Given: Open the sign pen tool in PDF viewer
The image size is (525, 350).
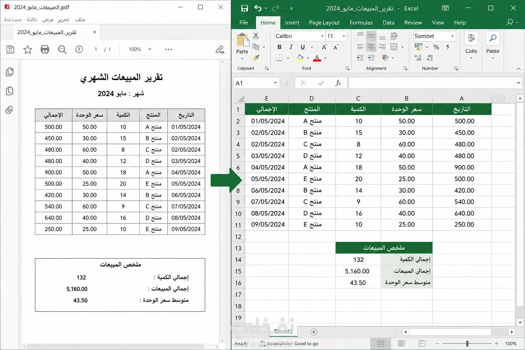Looking at the screenshot, I should pos(220,50).
